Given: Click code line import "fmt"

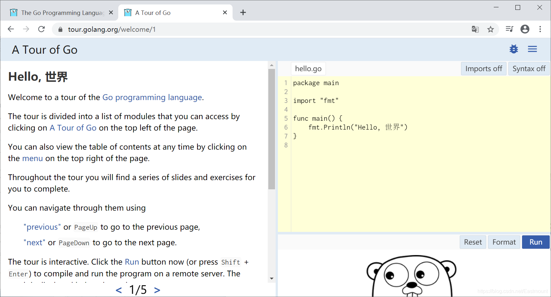Looking at the screenshot, I should point(316,101).
